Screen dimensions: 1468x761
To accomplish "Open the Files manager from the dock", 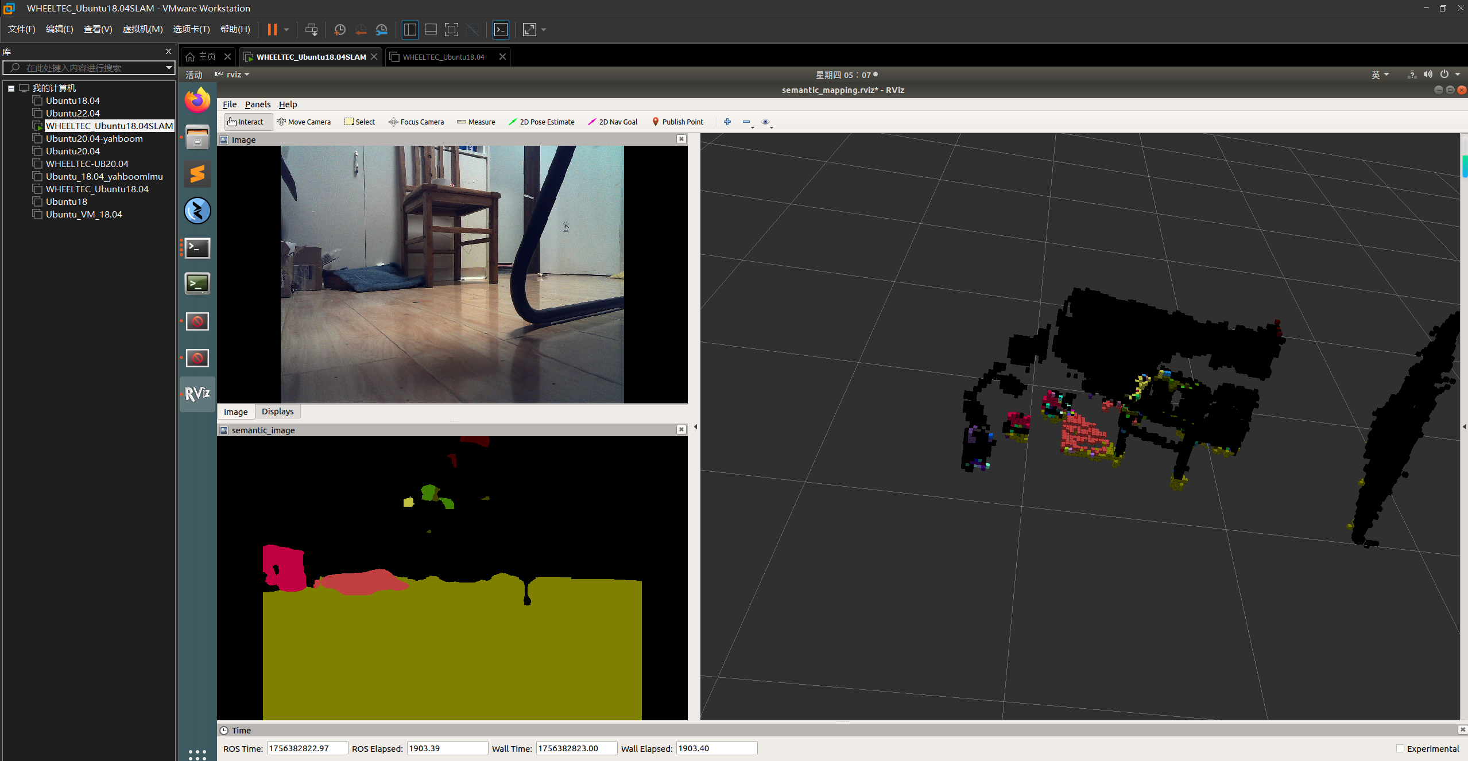I will [x=197, y=138].
